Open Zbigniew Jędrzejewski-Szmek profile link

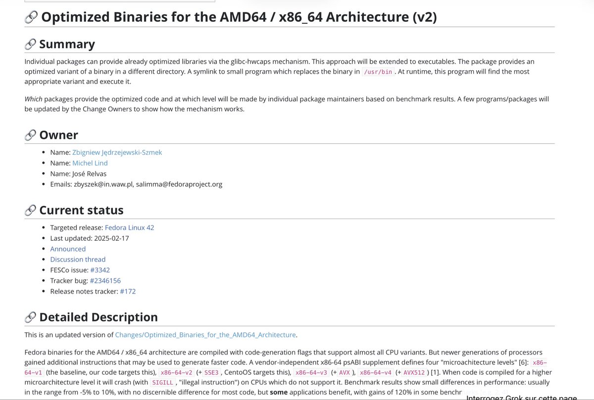(x=117, y=152)
